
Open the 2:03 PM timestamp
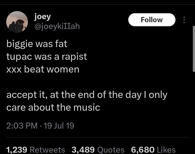pos(22,126)
